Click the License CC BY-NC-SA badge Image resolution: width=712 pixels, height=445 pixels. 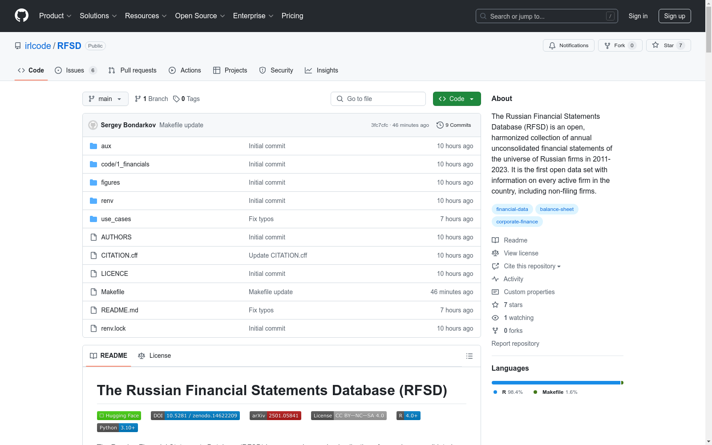[x=349, y=416]
